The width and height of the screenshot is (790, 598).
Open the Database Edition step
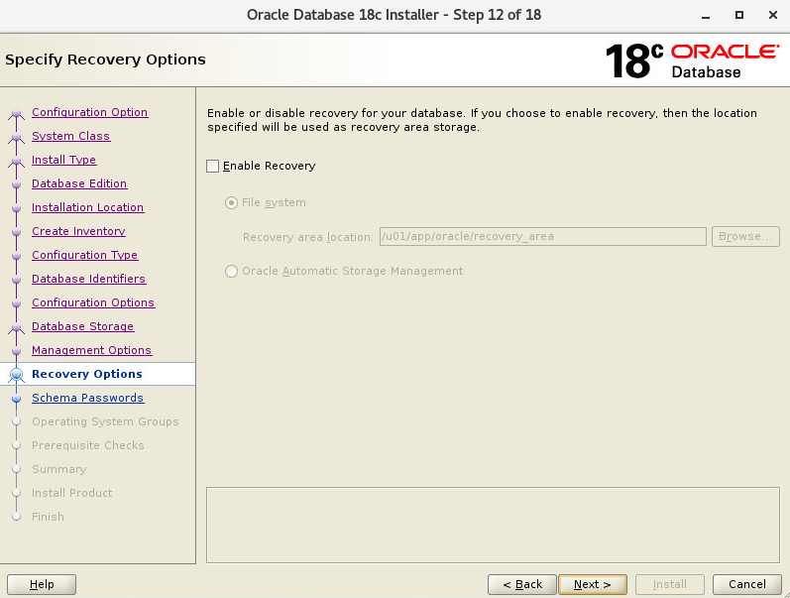[79, 183]
